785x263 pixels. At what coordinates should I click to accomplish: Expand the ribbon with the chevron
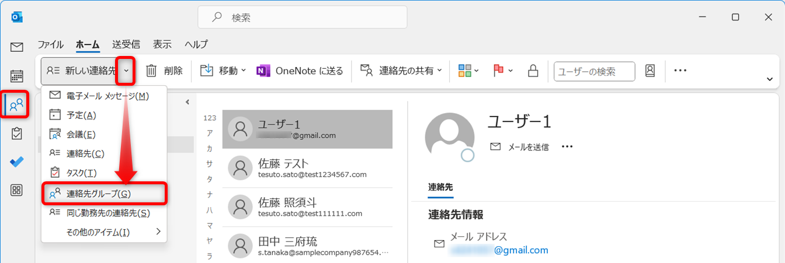769,79
